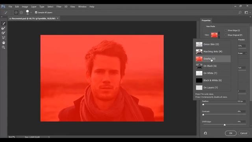Open the workspace layout icon at top right
Viewport: 252px width, 142px height.
246,12
